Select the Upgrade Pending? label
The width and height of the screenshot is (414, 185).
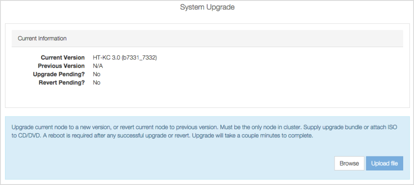coord(59,74)
